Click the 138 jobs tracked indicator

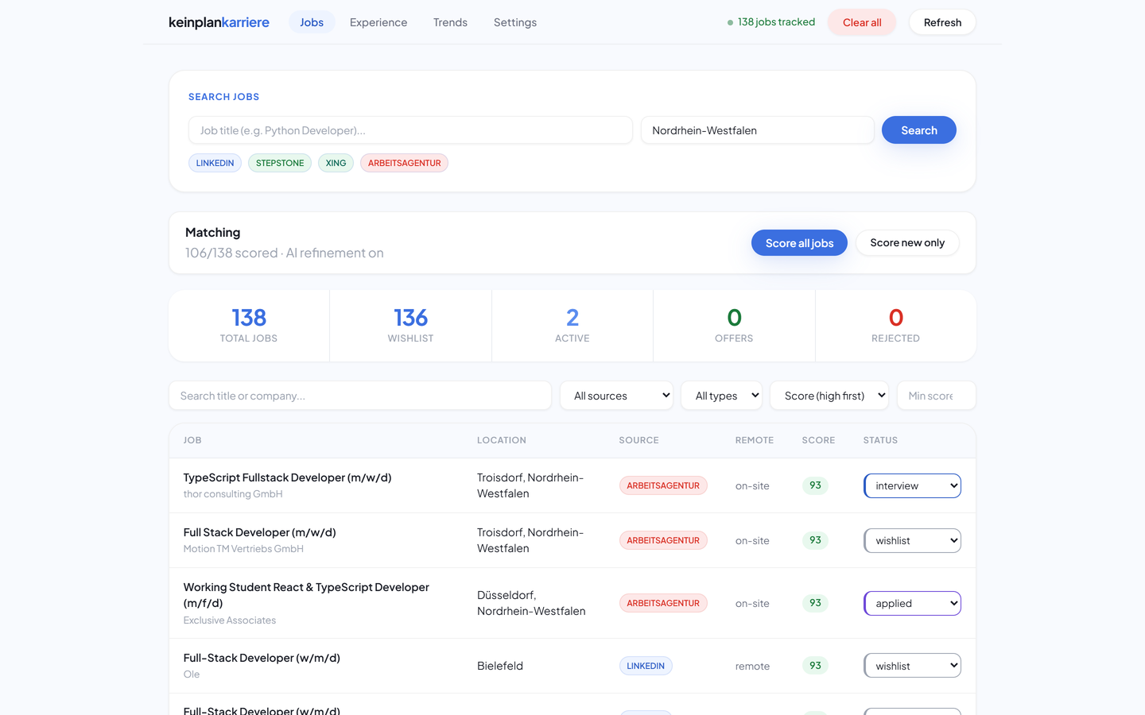[x=771, y=22]
